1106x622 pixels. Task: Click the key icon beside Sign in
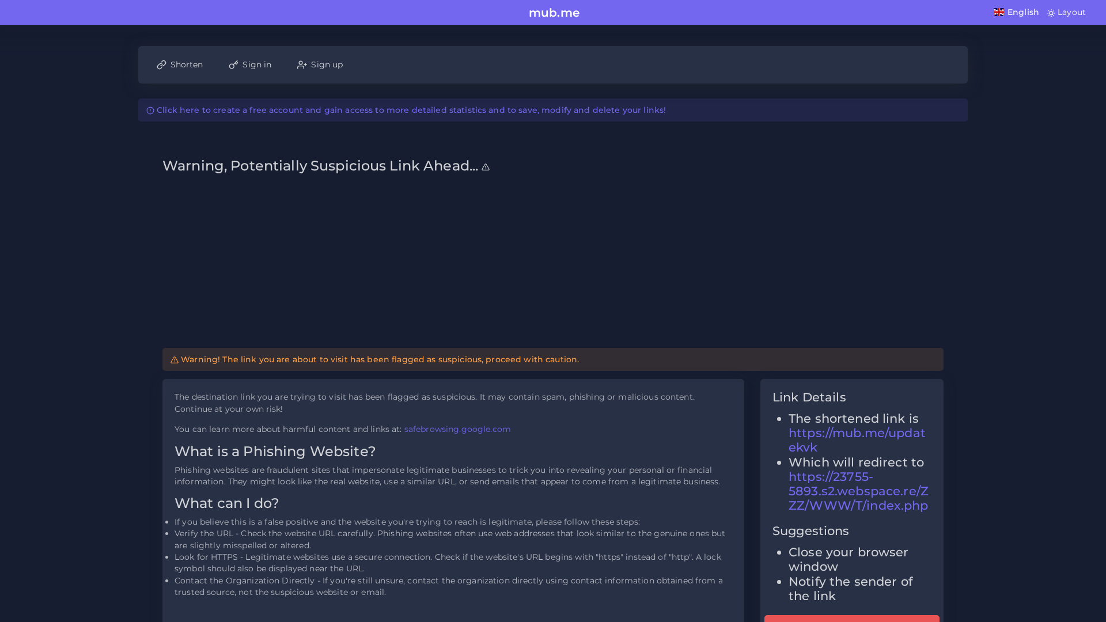pos(233,65)
